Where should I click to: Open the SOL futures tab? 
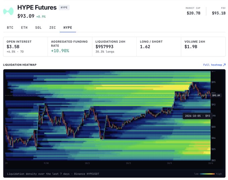(x=38, y=27)
